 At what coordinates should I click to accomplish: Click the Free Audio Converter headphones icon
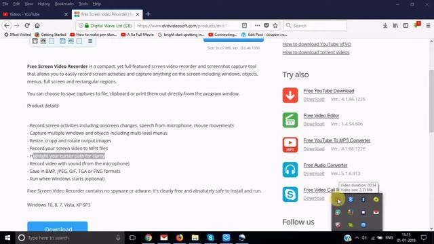tap(290, 169)
